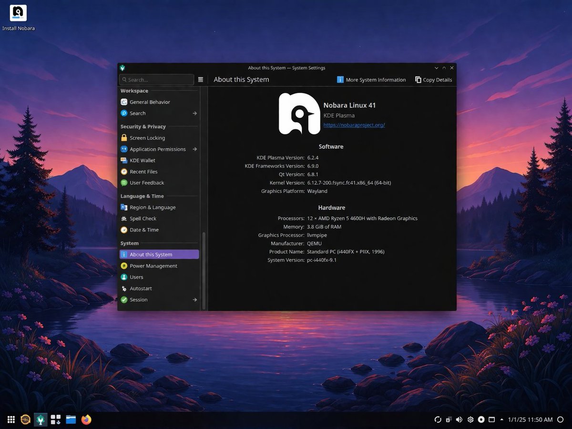
Task: Click the Peek at Desktop circle button
Action: (561, 419)
